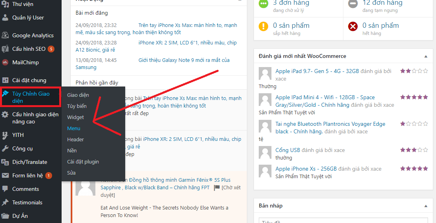Click the Thư viện media icon
This screenshot has height=223, width=436.
5,4
